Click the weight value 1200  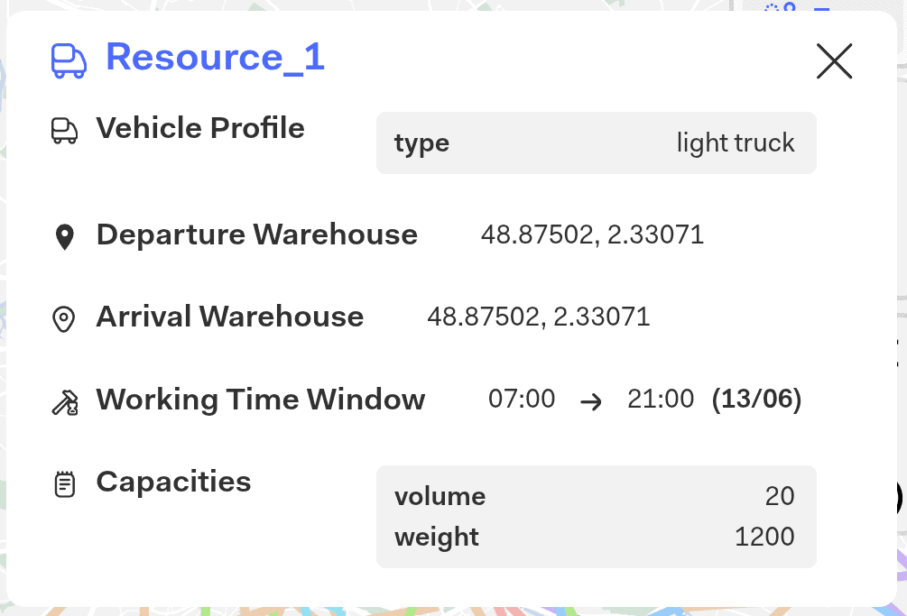(764, 537)
